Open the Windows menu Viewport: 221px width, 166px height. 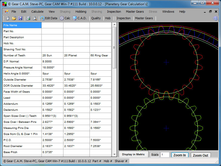168,12
